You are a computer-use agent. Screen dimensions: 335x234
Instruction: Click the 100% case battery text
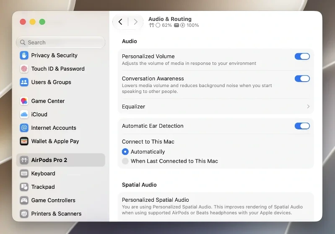coord(193,25)
